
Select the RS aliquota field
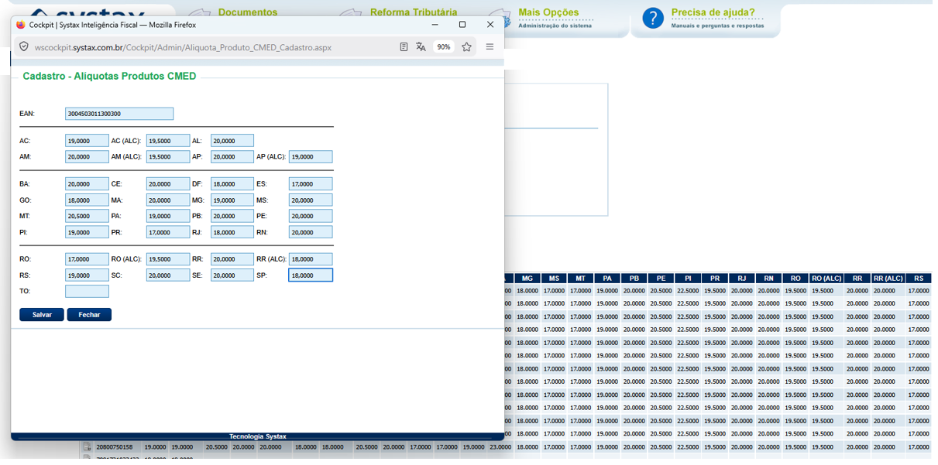pyautogui.click(x=87, y=275)
